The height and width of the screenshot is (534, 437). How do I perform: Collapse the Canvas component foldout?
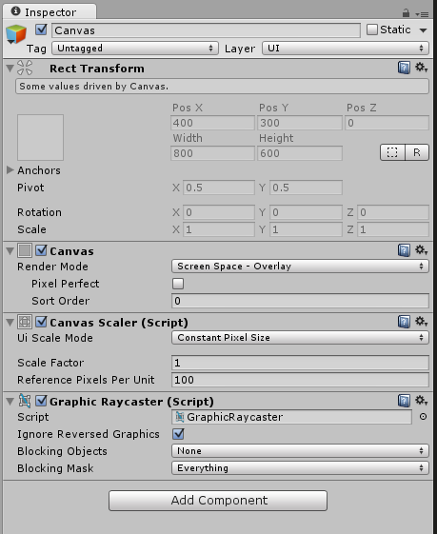(10, 251)
